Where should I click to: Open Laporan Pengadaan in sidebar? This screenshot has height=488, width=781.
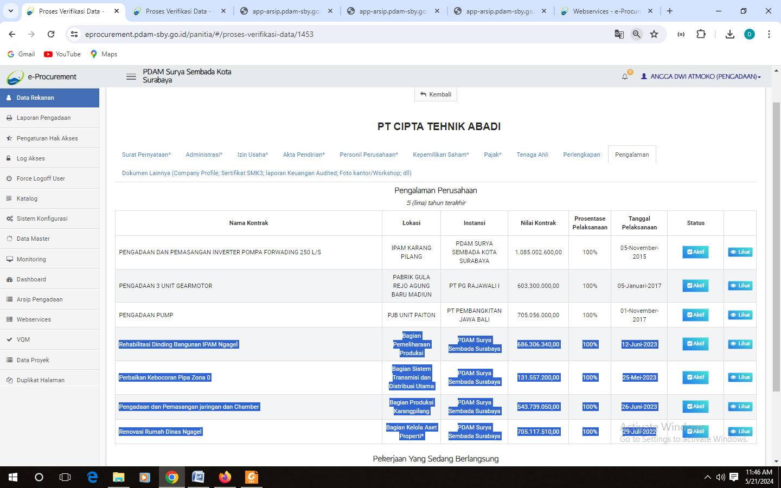coord(49,118)
